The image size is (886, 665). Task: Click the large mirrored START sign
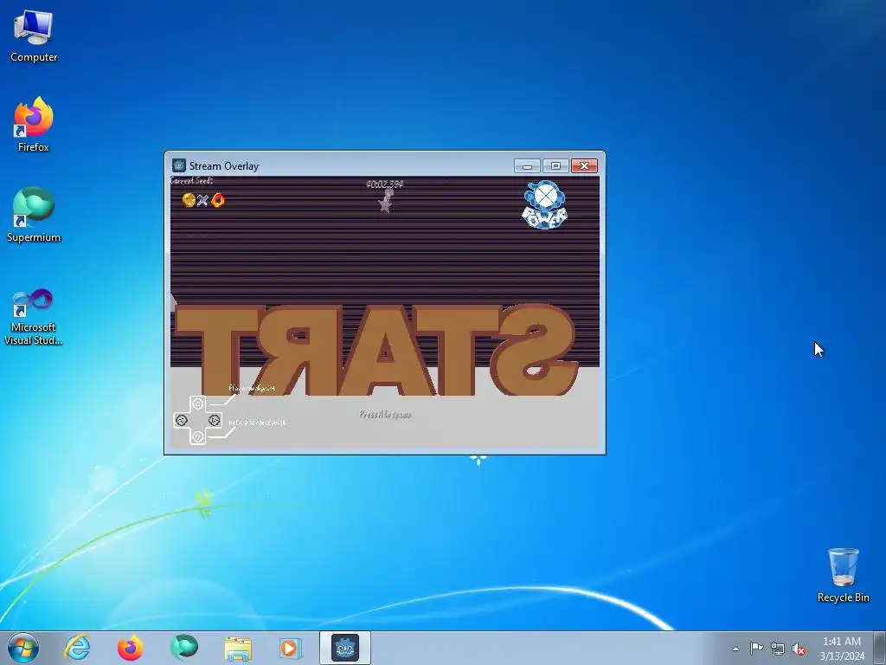point(377,351)
